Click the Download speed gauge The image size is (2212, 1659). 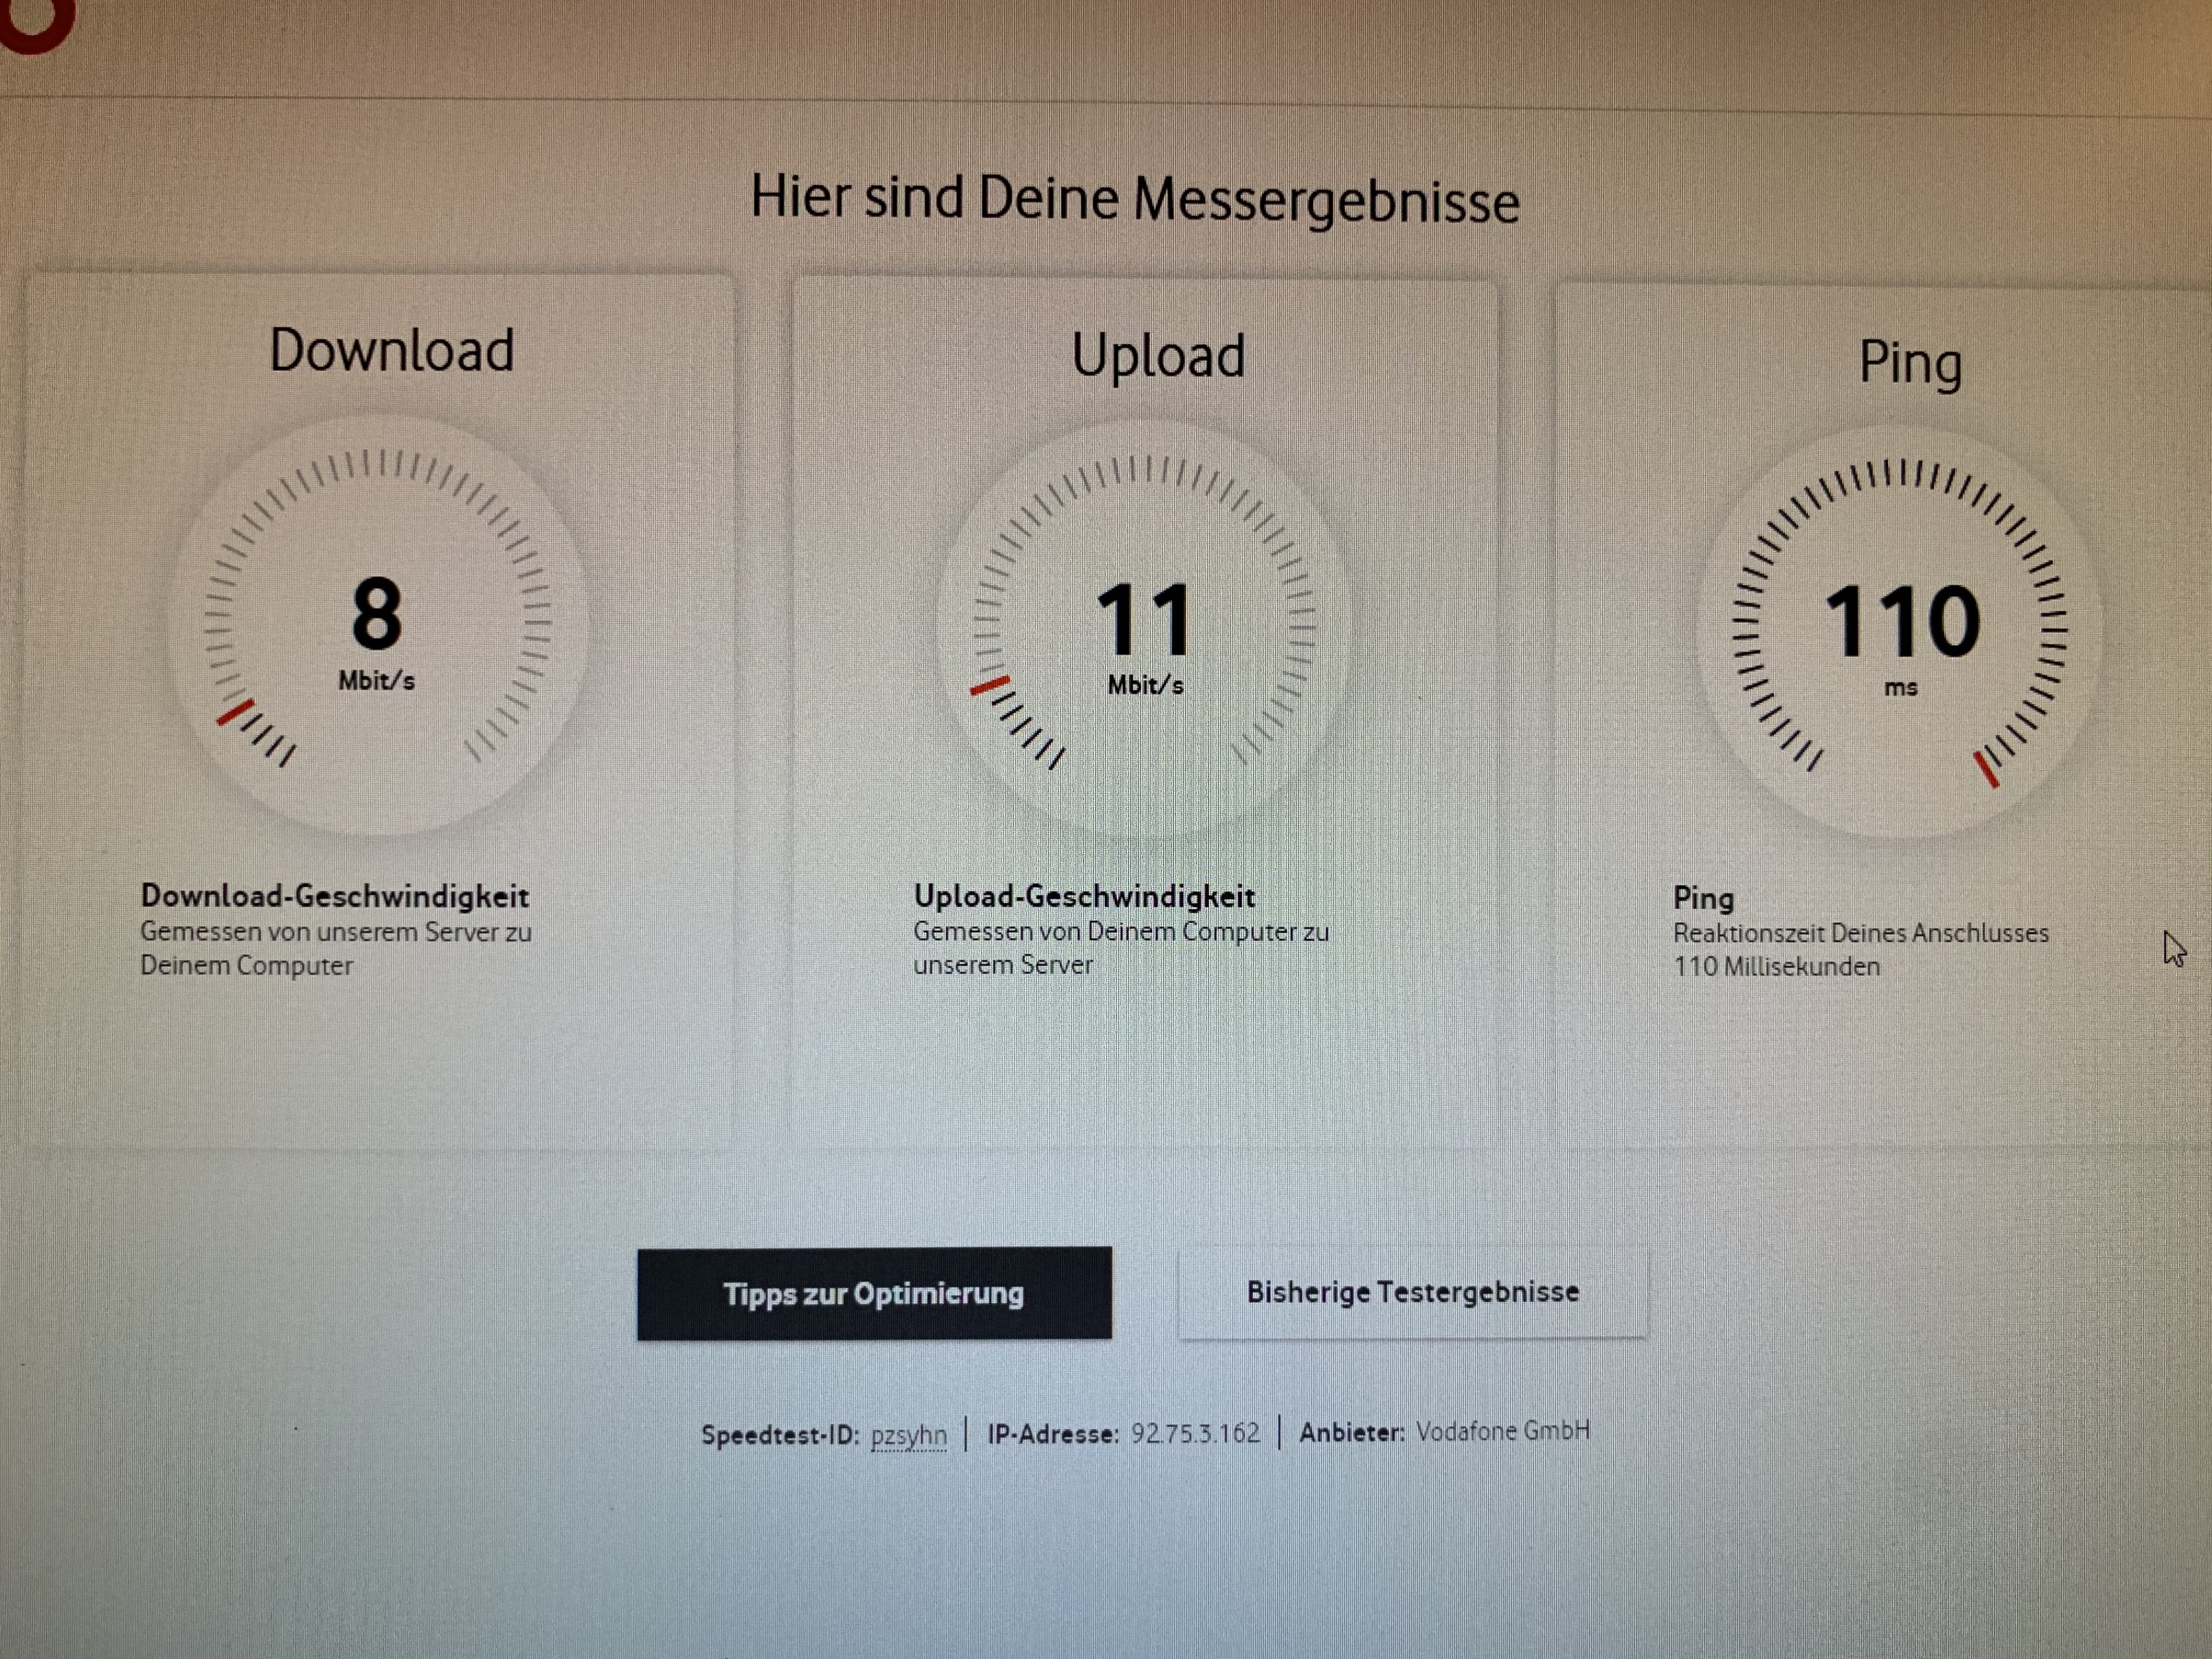coord(378,625)
